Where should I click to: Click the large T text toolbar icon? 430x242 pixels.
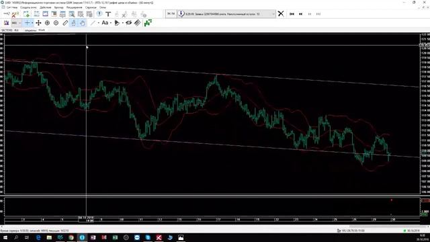tap(108, 14)
